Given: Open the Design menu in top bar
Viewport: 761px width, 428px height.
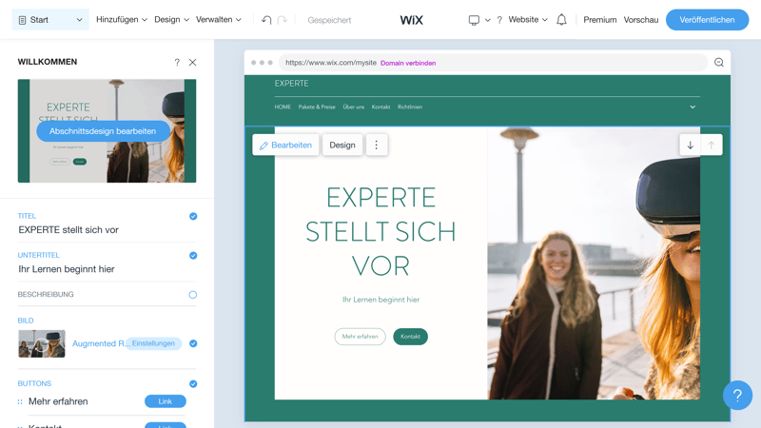Looking at the screenshot, I should [x=171, y=19].
